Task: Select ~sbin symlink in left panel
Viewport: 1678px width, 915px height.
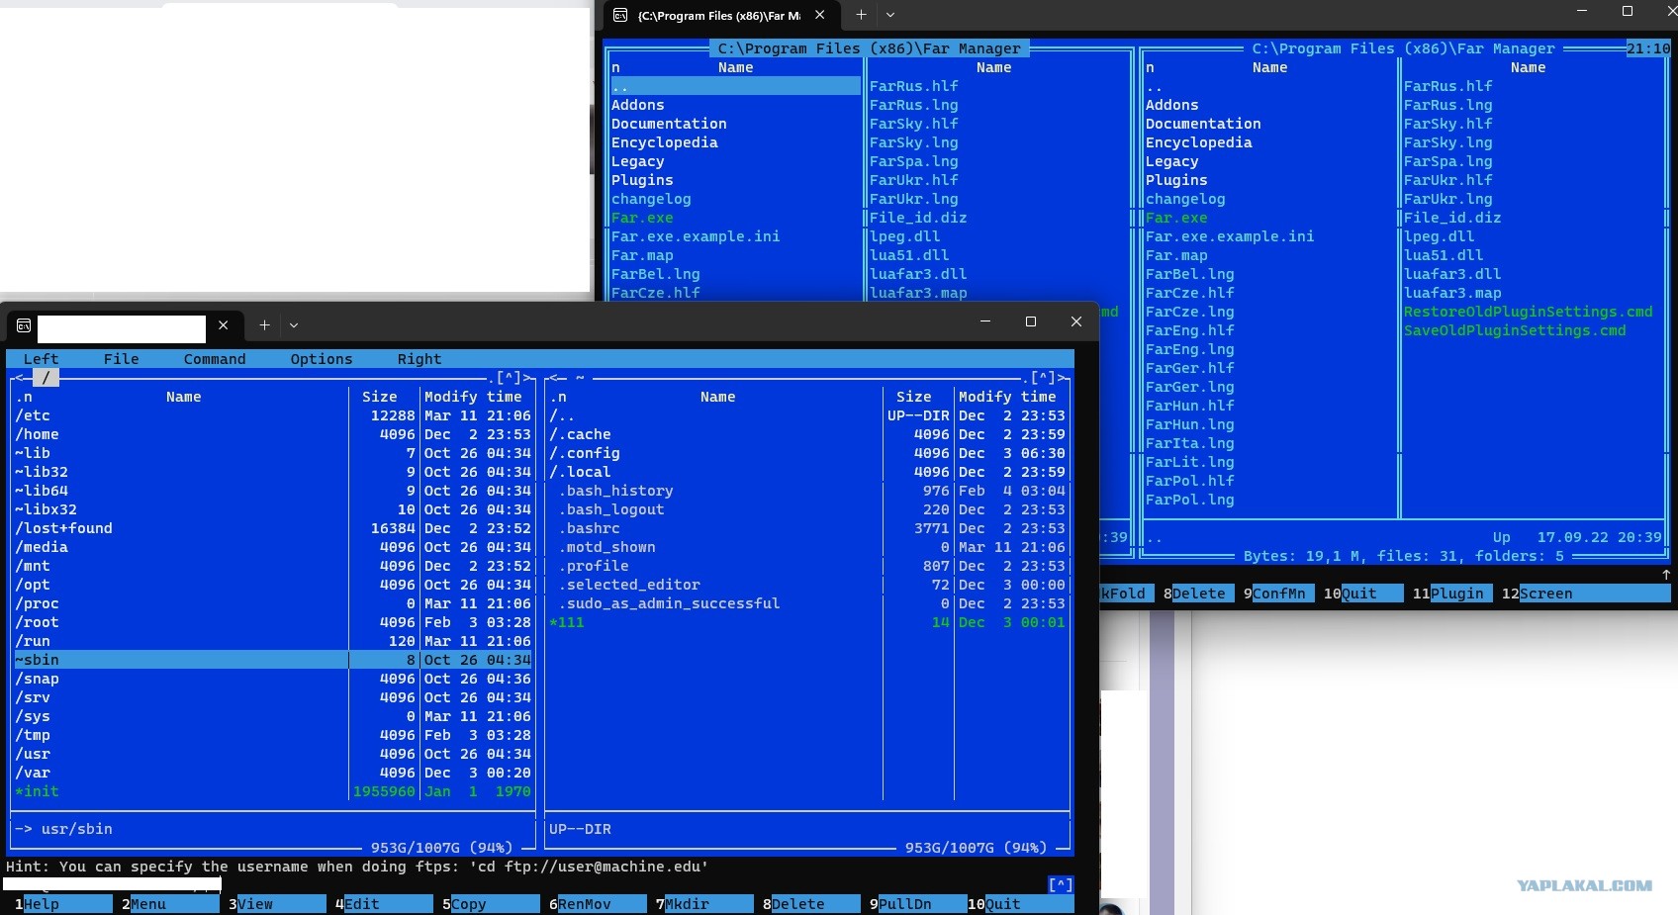Action: click(x=272, y=660)
